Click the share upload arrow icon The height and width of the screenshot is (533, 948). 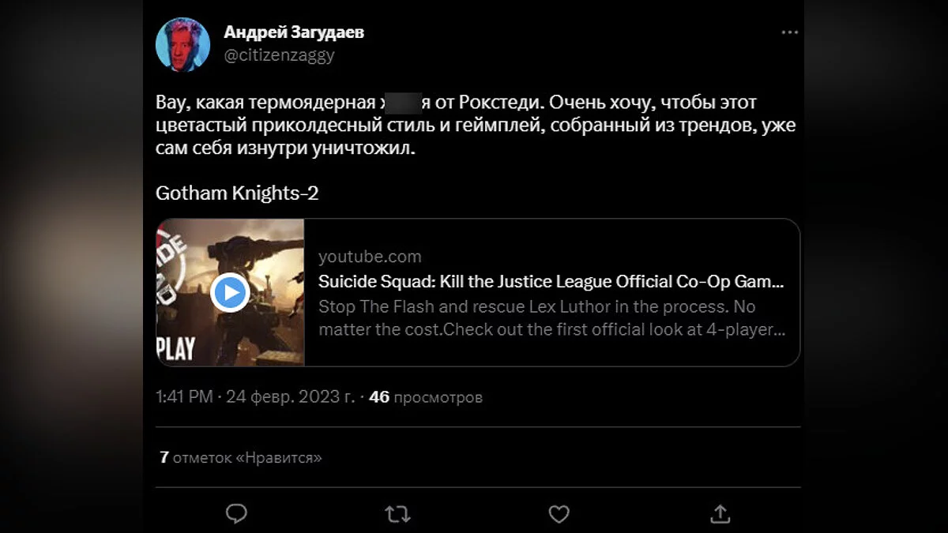tap(720, 514)
